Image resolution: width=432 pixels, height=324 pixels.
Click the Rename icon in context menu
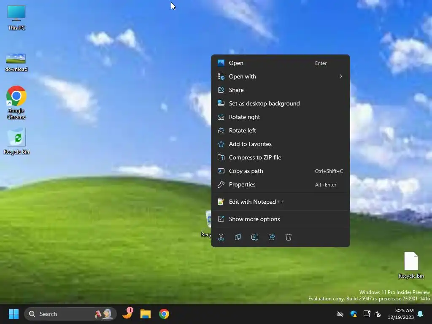click(255, 237)
